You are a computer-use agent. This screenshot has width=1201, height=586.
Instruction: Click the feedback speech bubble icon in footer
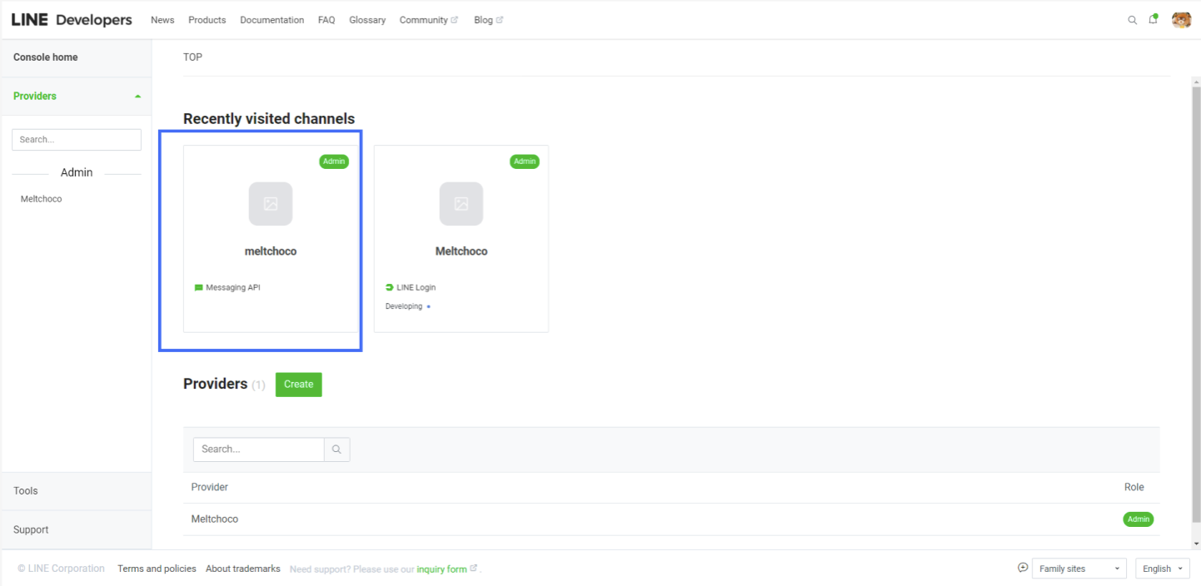pyautogui.click(x=1023, y=568)
